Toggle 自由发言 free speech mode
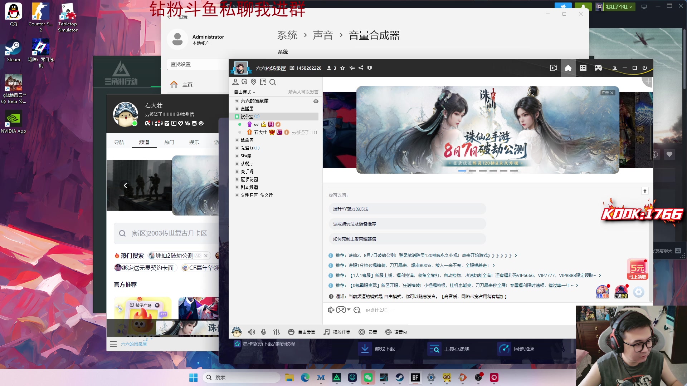 [302, 332]
